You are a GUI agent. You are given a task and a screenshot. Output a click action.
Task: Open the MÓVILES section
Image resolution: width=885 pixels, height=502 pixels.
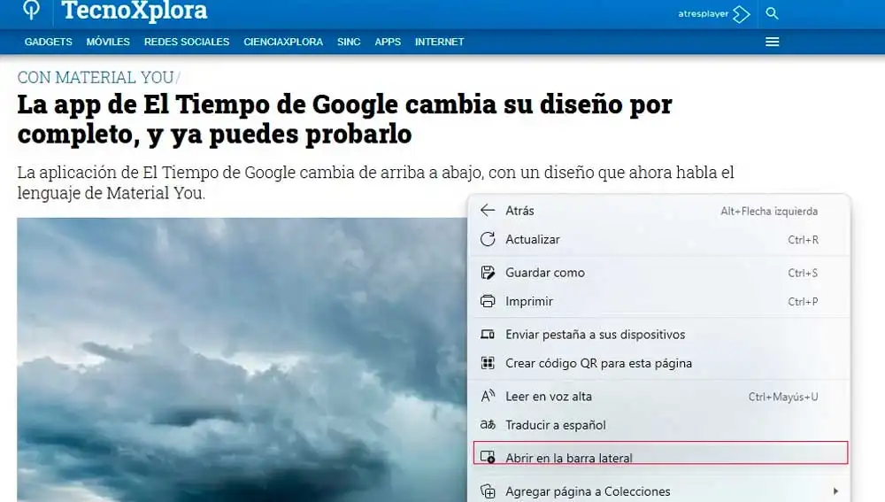(x=108, y=42)
